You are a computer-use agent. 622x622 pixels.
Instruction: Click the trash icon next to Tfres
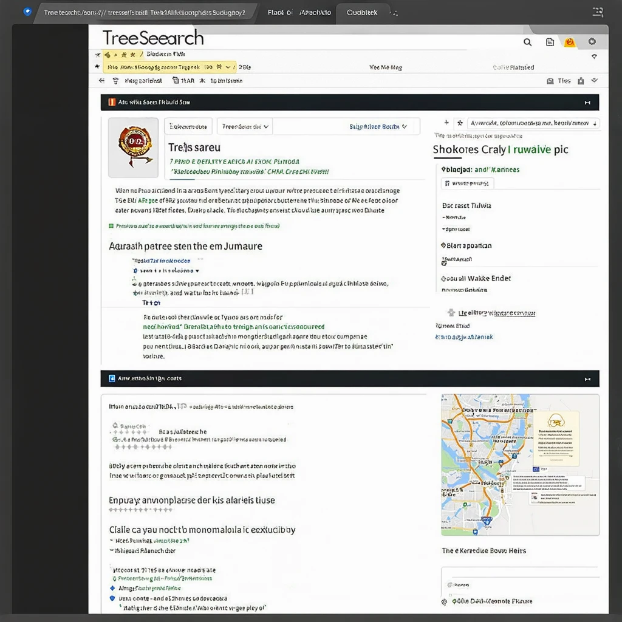[x=581, y=81]
